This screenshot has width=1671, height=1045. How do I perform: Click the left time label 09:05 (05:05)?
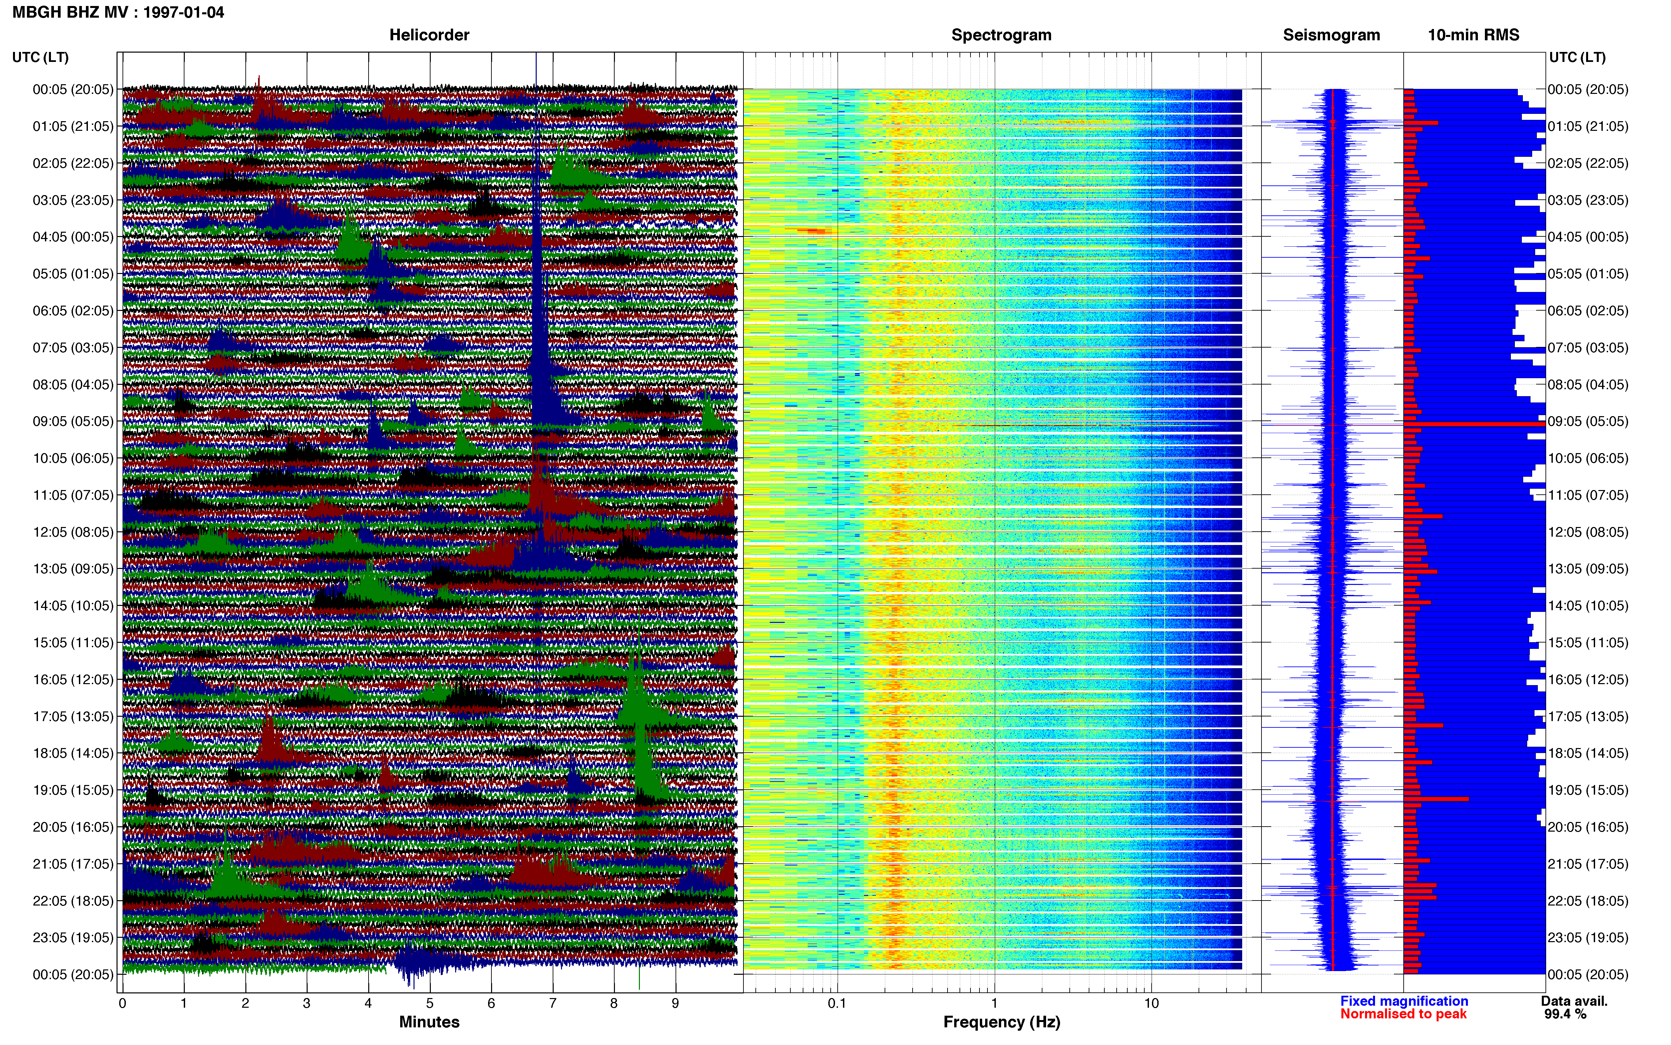point(73,421)
